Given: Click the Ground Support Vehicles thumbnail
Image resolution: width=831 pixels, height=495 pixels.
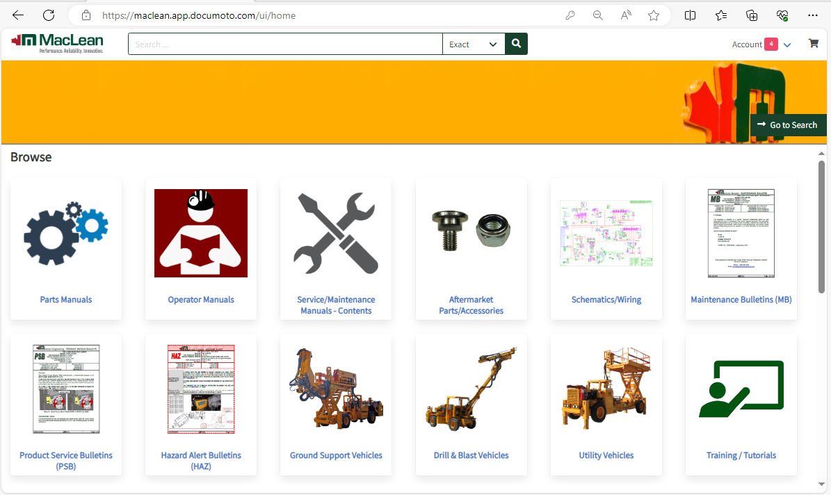Looking at the screenshot, I should coord(336,389).
